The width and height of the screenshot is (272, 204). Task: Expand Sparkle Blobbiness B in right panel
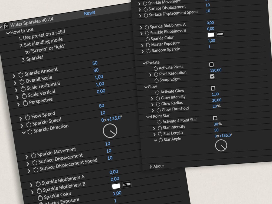pyautogui.click(x=141, y=34)
